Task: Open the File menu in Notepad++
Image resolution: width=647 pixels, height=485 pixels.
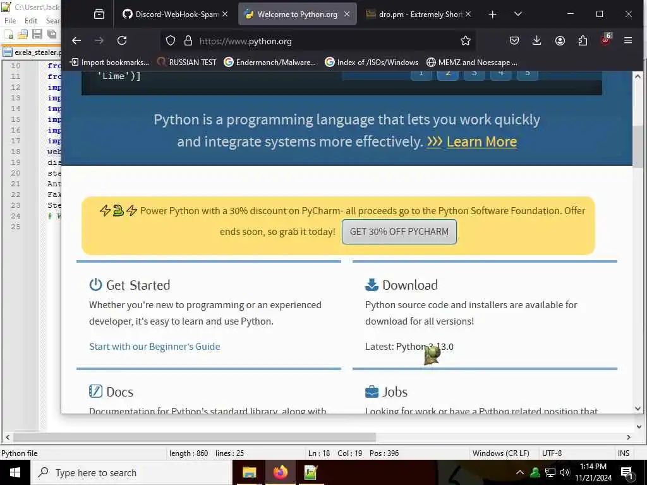Action: tap(10, 20)
